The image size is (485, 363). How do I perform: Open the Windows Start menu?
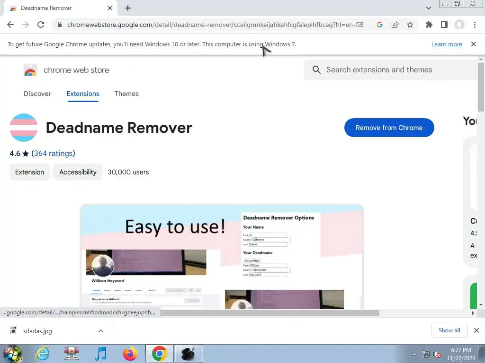pyautogui.click(x=12, y=354)
